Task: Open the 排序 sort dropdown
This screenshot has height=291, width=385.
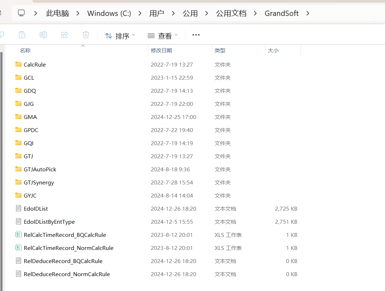Action: point(120,36)
